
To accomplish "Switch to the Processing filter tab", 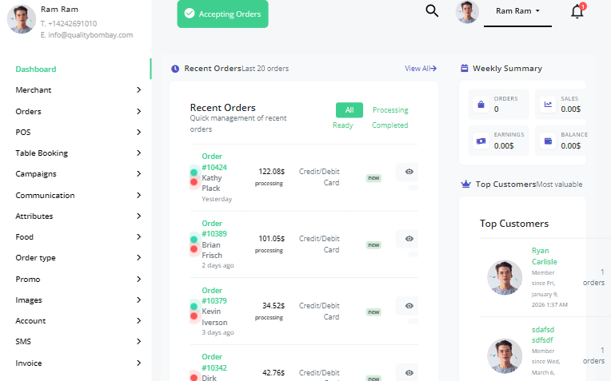I will (390, 109).
